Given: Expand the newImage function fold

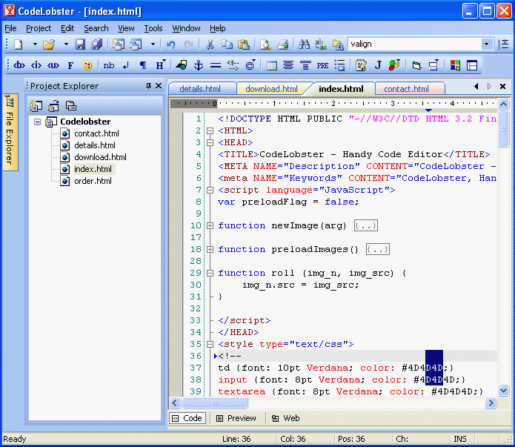Looking at the screenshot, I should pyautogui.click(x=210, y=225).
